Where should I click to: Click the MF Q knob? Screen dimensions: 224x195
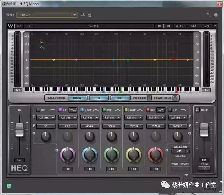[112, 136]
